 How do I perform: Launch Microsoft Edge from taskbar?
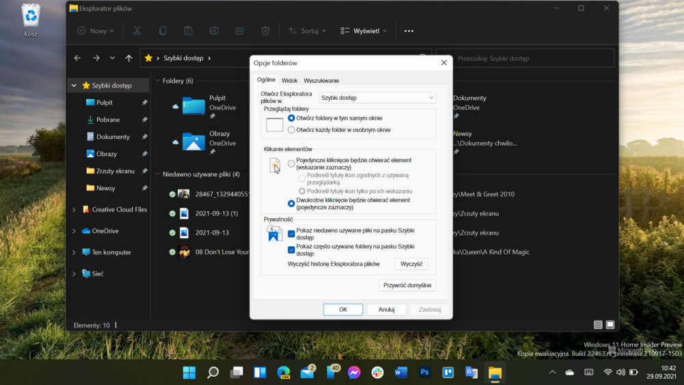[x=284, y=373]
